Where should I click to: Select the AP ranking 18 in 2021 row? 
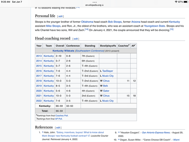click(x=134, y=96)
